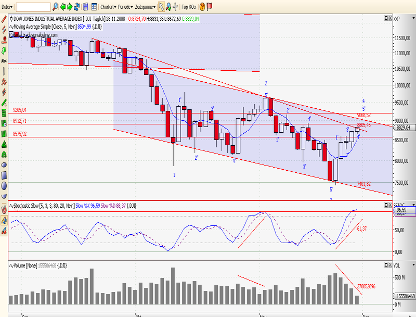Open the Periode dropdown
This screenshot has width=416, height=317.
click(125, 7)
